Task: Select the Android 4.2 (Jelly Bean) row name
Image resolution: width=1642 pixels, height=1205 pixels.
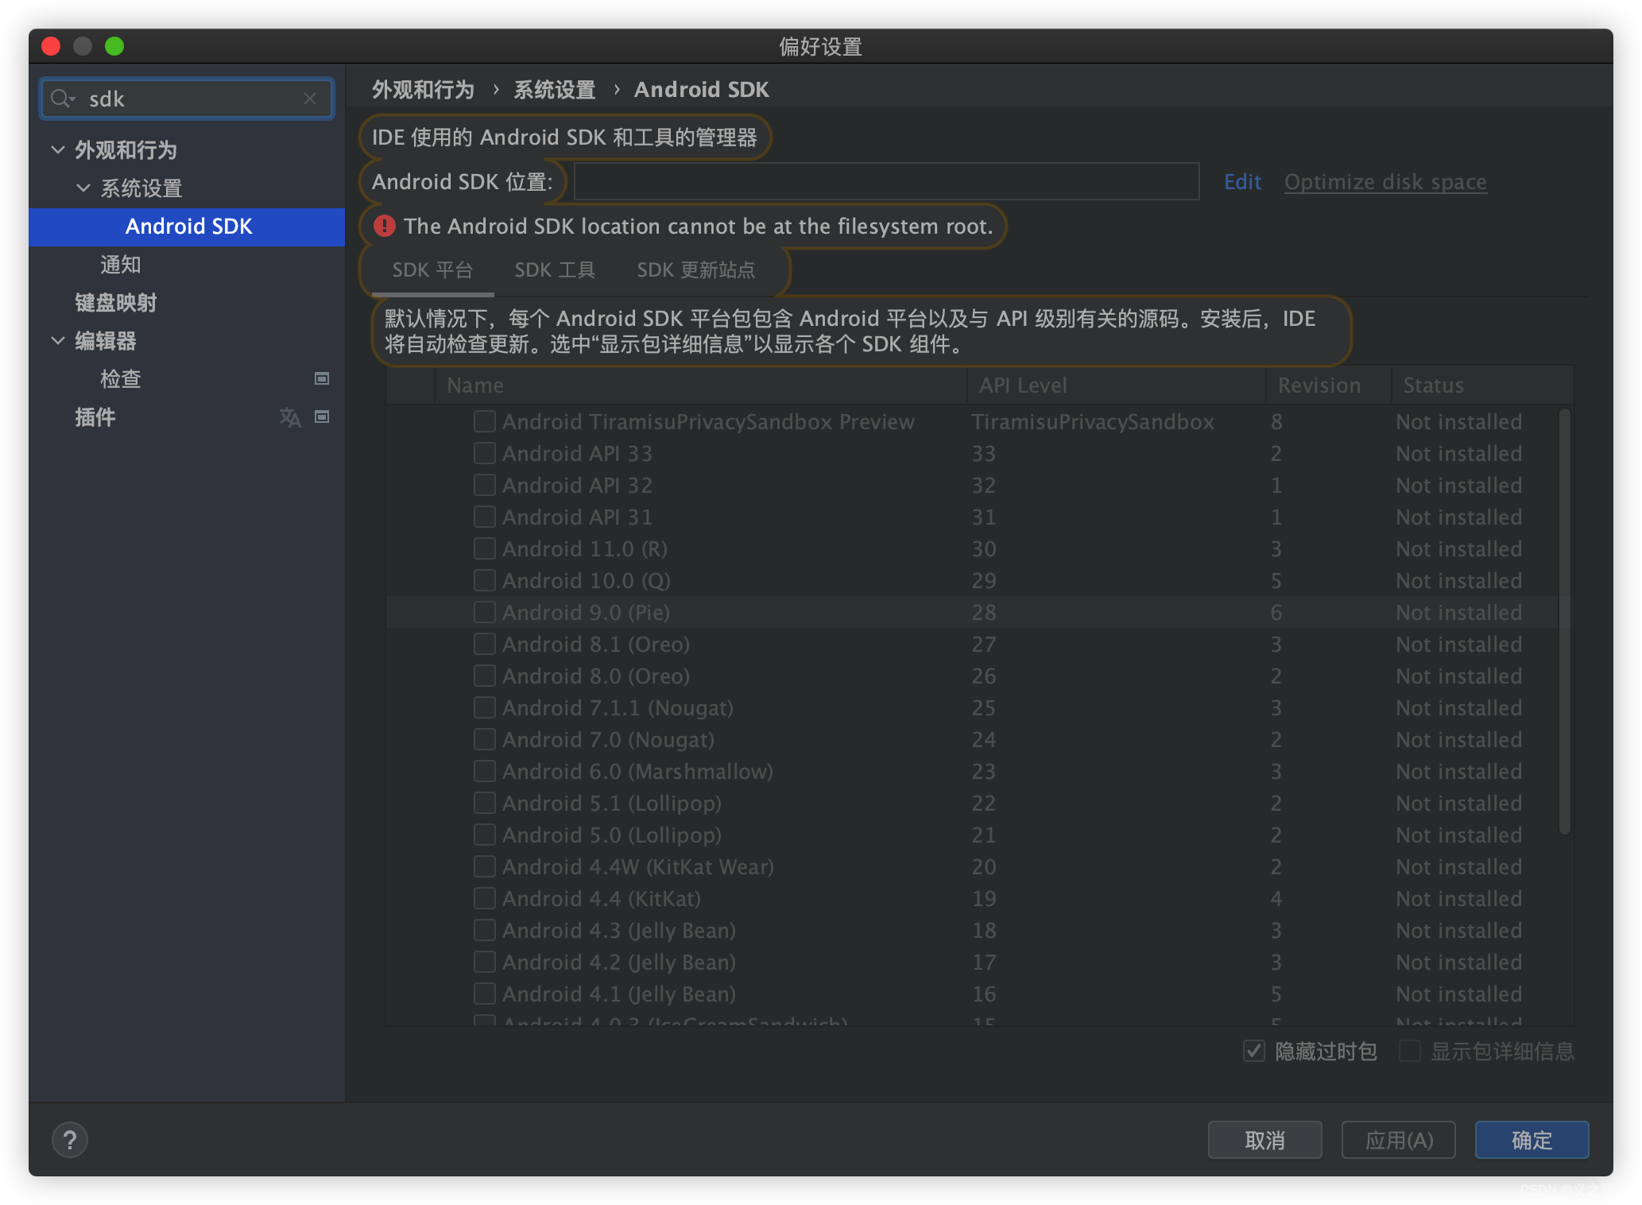Action: pos(619,962)
